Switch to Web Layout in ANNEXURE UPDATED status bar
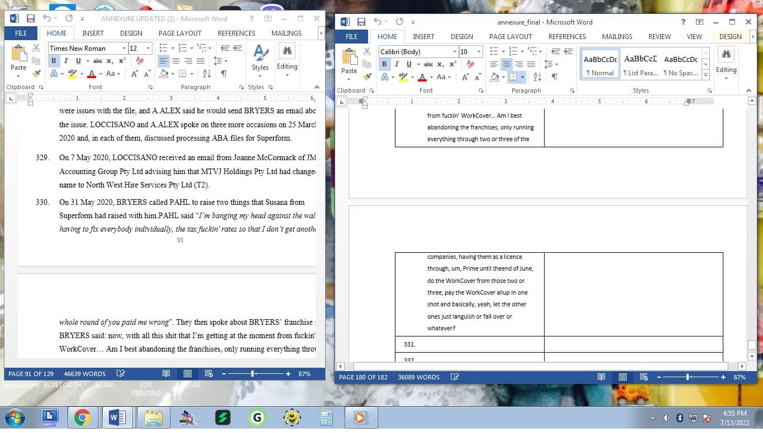 pos(209,374)
